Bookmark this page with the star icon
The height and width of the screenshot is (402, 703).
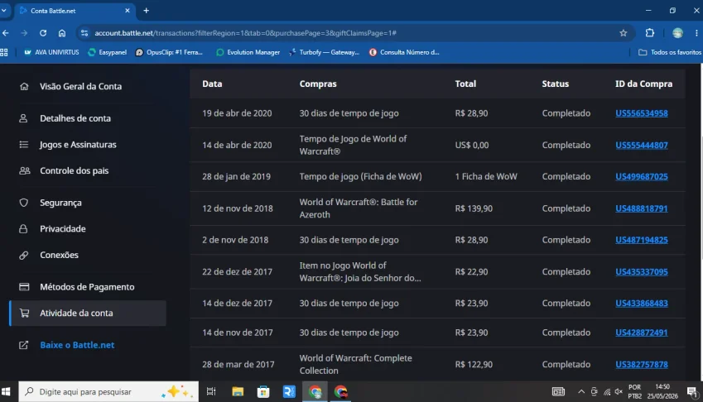pos(624,33)
